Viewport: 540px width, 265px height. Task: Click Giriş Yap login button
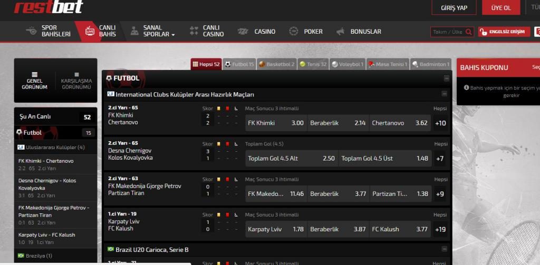point(454,7)
